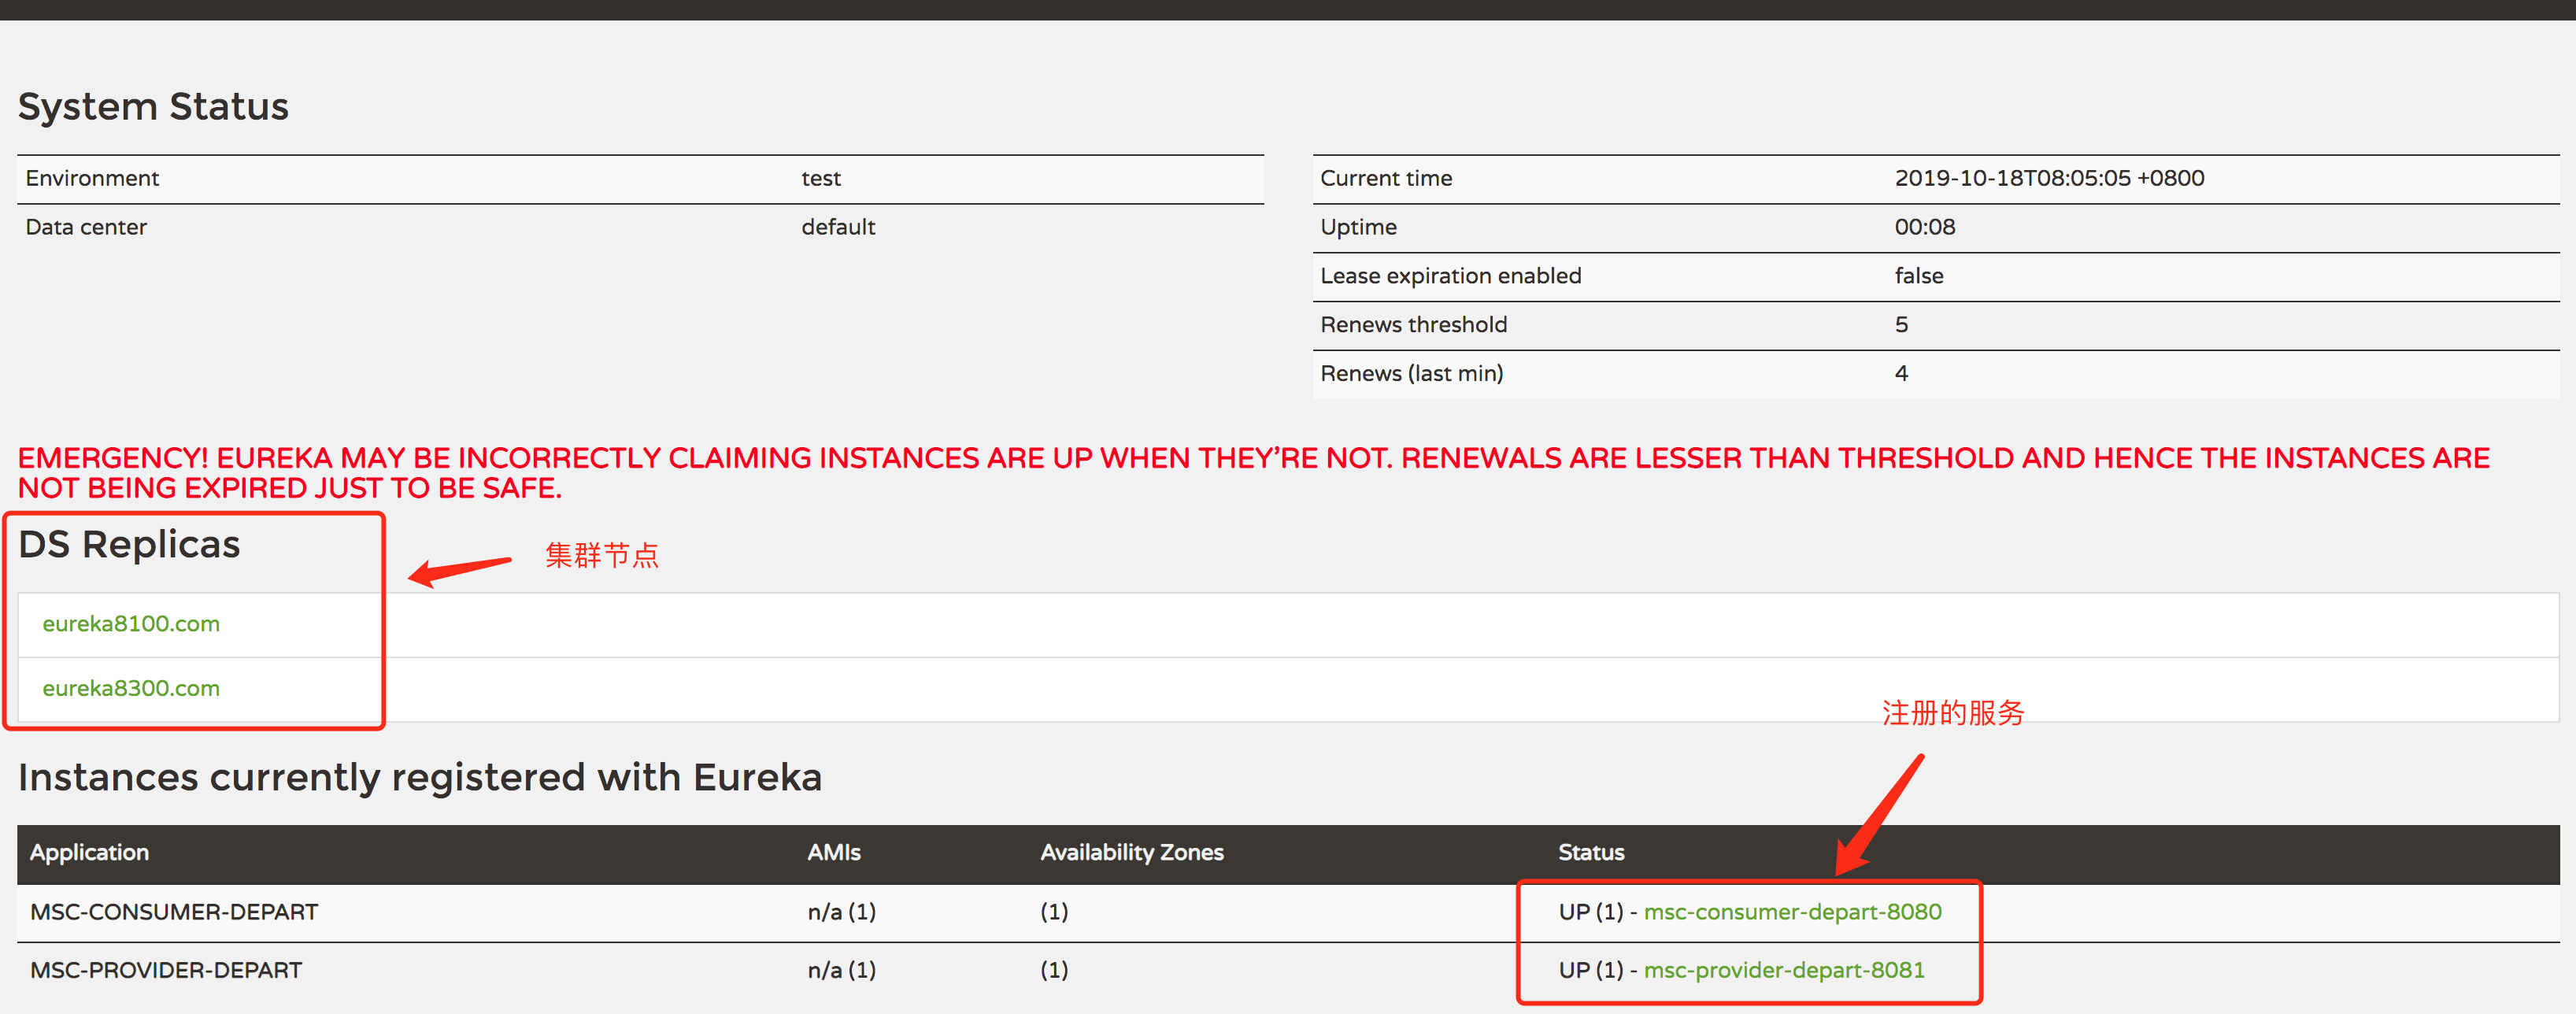Click the Availability Zones column header
This screenshot has height=1014, width=2576.
(1131, 853)
